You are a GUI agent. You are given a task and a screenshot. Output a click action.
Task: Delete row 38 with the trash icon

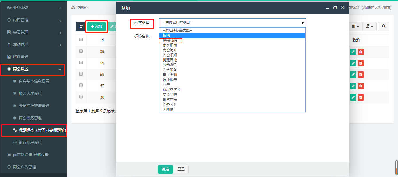pos(360,97)
